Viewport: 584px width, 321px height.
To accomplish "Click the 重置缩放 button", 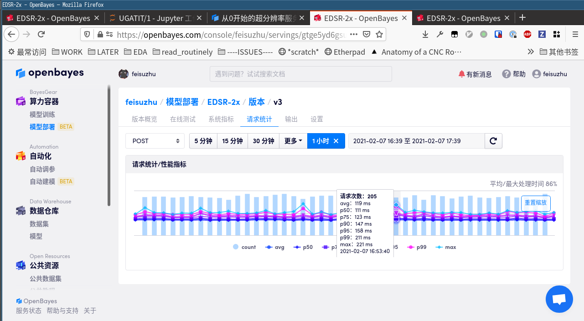I will click(x=536, y=203).
